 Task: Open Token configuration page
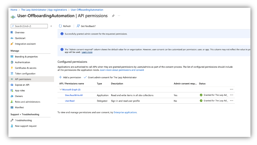[25, 74]
